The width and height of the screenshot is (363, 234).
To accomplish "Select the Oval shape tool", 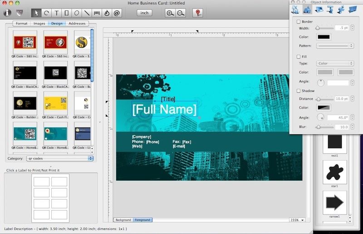I will (77, 13).
